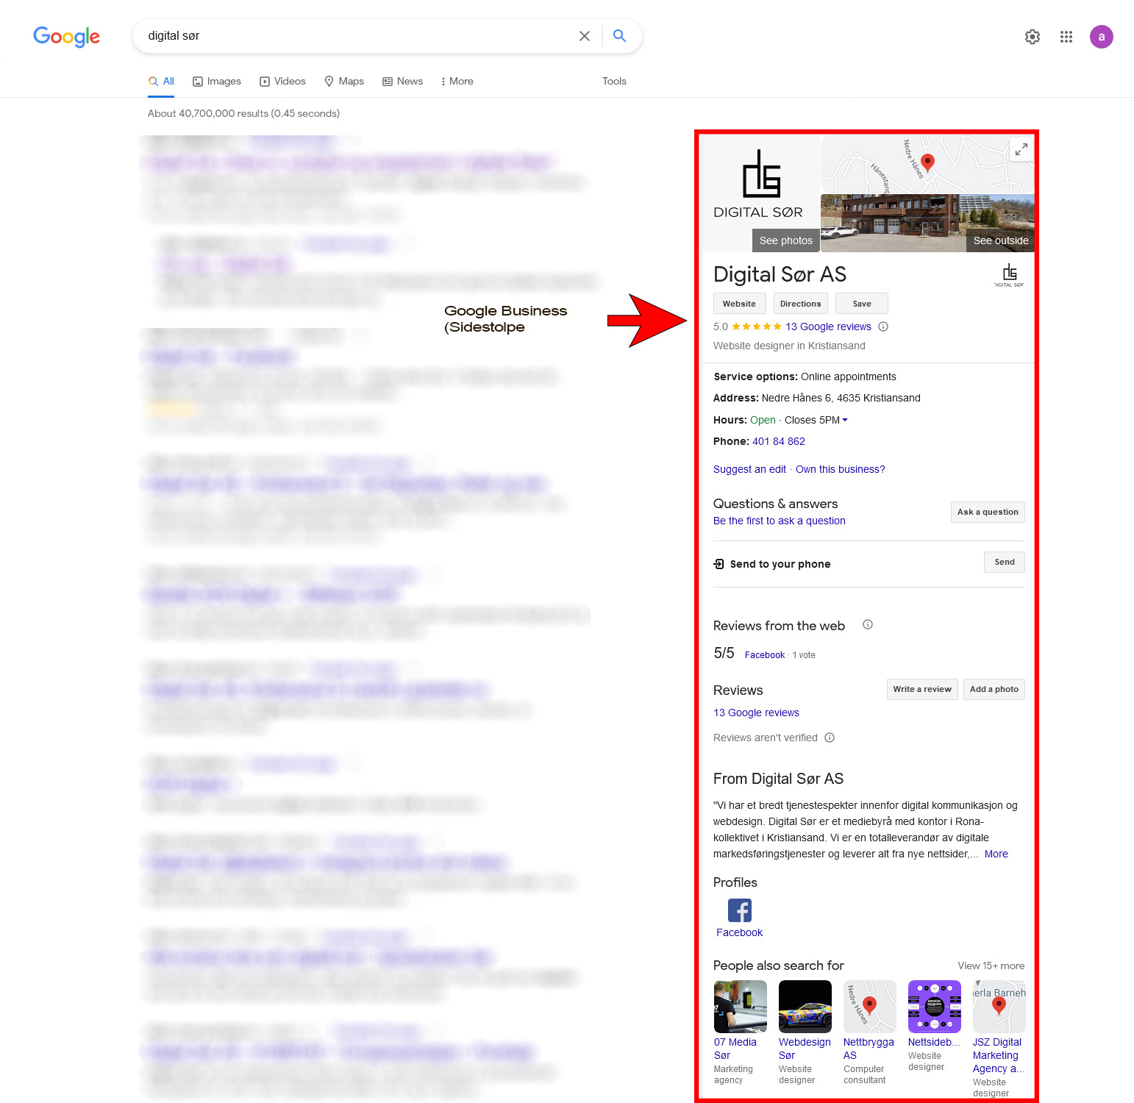Viewport: 1134px width, 1103px height.
Task: Select the 07 Media Sør thumbnail
Action: [740, 1007]
